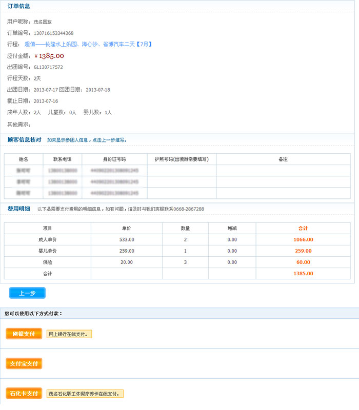Click the 身份证号码 column header
This screenshot has height=410, width=359.
pyautogui.click(x=114, y=159)
